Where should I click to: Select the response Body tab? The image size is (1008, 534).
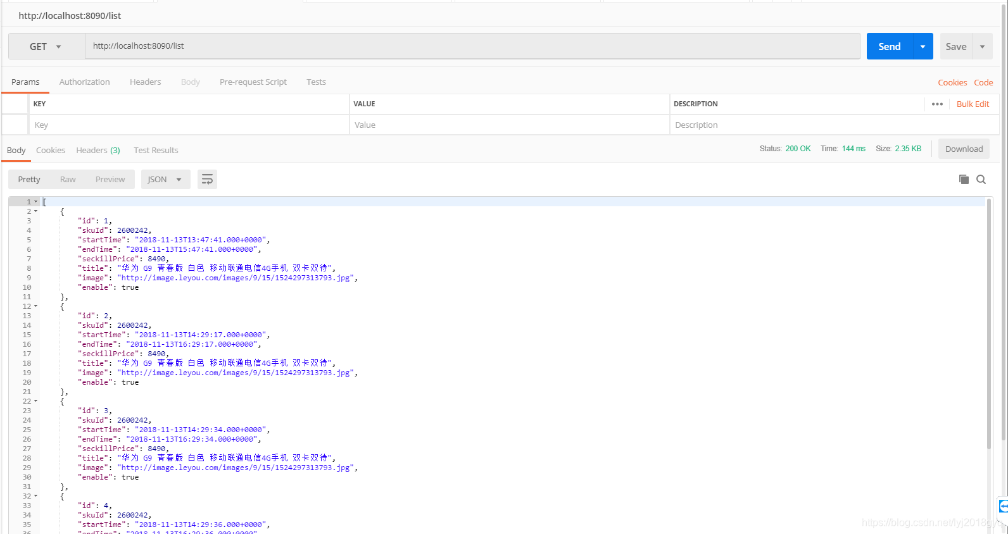(16, 151)
